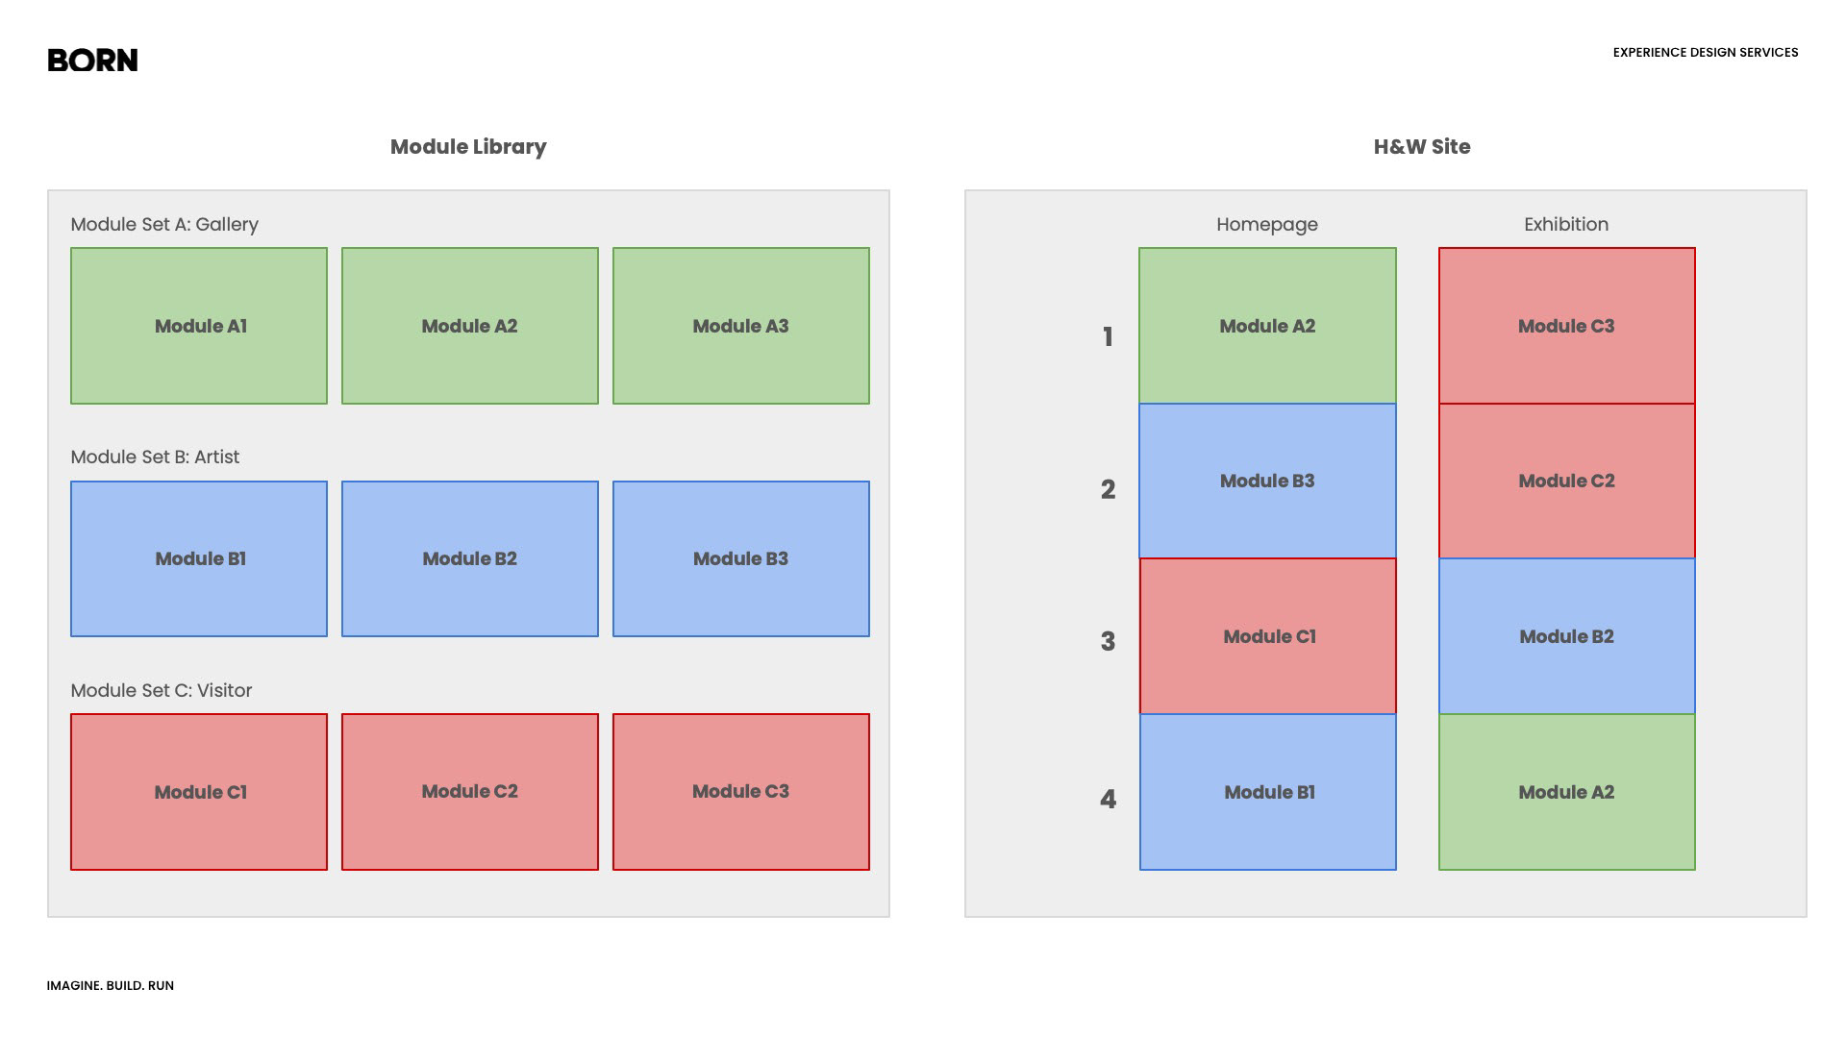The image size is (1846, 1038).
Task: Click Module B2 in the Artist set
Action: [x=469, y=558]
